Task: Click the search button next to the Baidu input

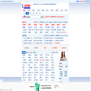Action: coord(42,17)
